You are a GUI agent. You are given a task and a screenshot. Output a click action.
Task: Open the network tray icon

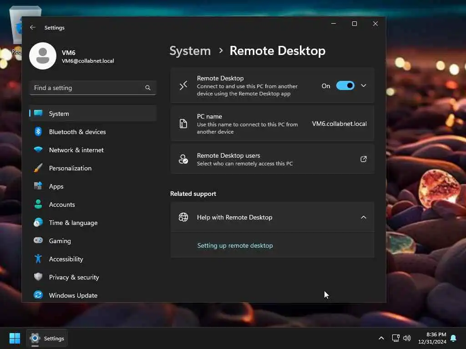[395, 338]
